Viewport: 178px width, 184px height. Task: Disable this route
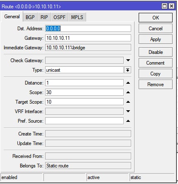click(156, 52)
